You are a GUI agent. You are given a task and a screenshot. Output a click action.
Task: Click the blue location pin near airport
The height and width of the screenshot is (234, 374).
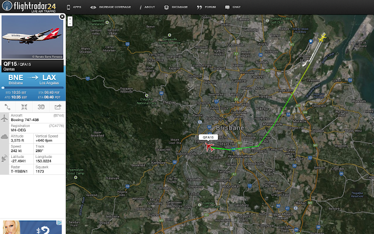point(310,42)
